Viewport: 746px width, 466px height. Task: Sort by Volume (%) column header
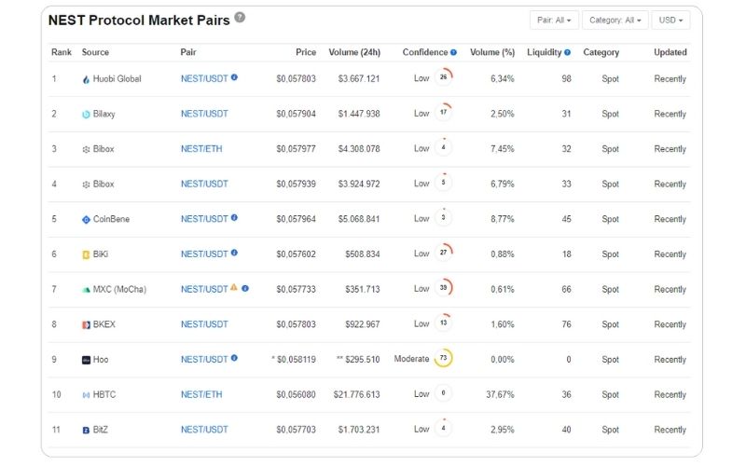492,52
